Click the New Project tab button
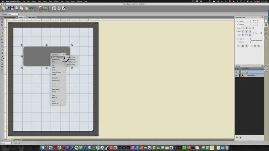The width and height of the screenshot is (269, 151). click(x=31, y=18)
